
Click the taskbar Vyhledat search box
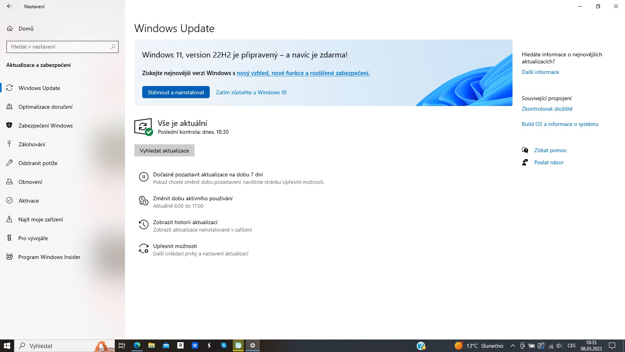pyautogui.click(x=65, y=346)
